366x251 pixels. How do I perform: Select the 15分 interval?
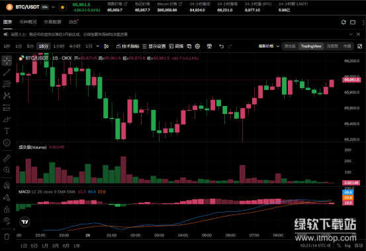point(44,46)
